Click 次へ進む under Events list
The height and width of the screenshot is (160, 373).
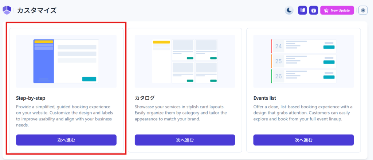coord(303,140)
